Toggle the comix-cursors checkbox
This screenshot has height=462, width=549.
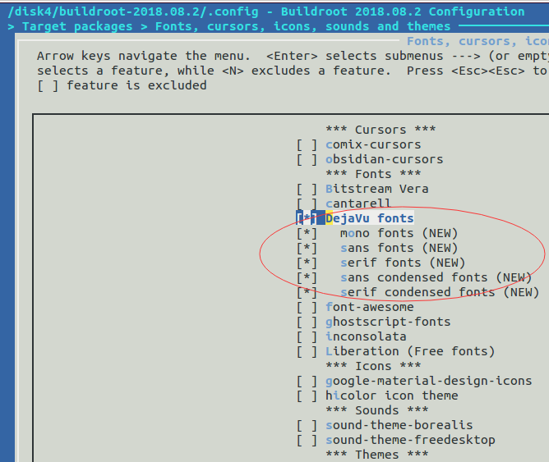[x=307, y=144]
